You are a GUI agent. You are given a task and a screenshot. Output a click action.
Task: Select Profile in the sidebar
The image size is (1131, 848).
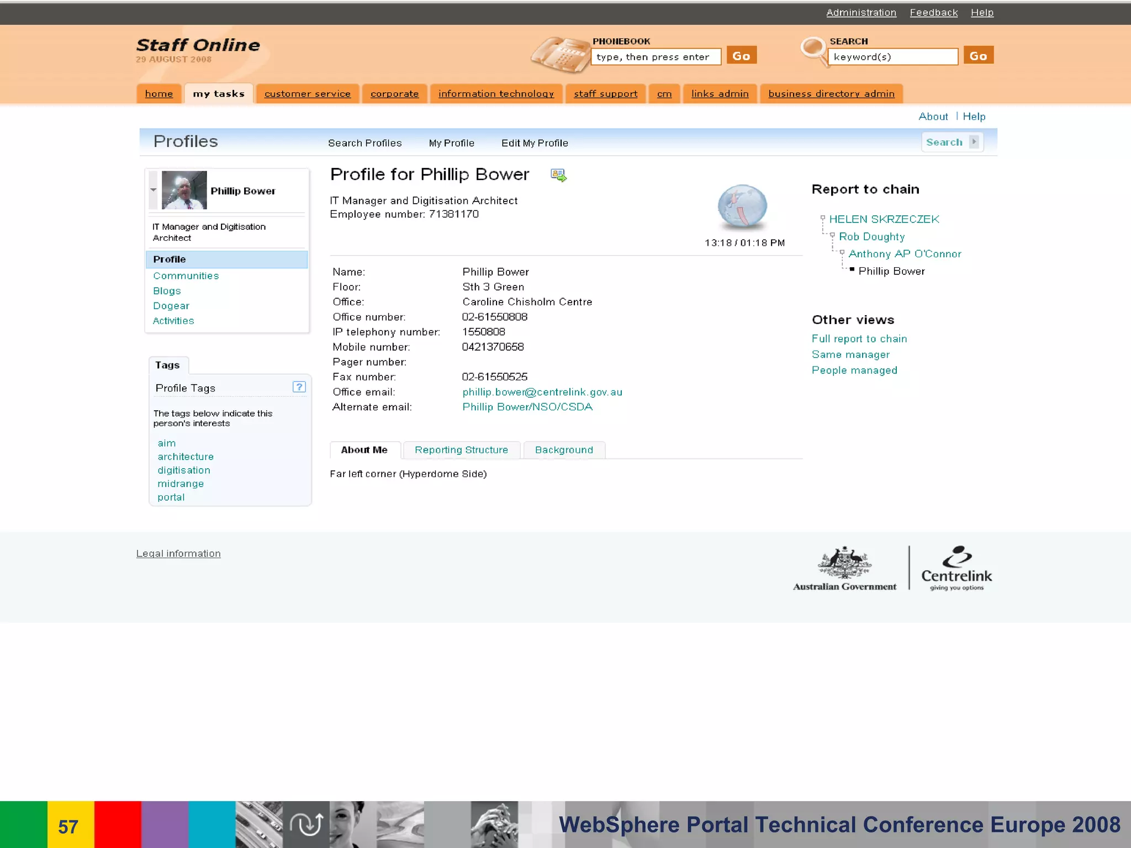click(x=226, y=259)
